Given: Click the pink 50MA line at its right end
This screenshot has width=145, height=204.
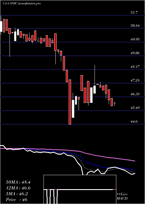Looking at the screenshot, I should coord(134,161).
